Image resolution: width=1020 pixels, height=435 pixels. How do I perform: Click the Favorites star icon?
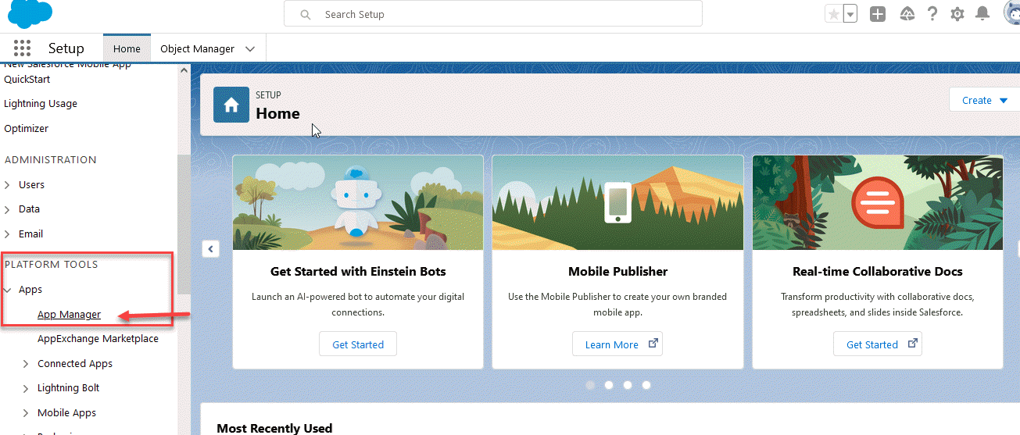click(834, 14)
